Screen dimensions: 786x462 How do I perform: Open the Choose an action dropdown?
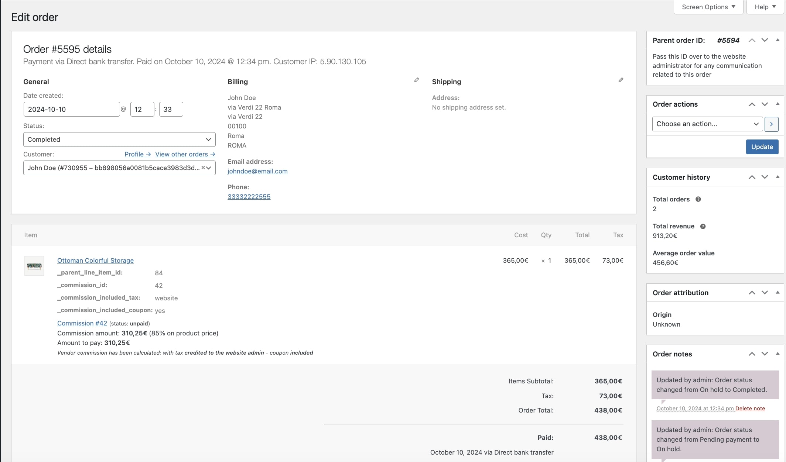click(707, 124)
